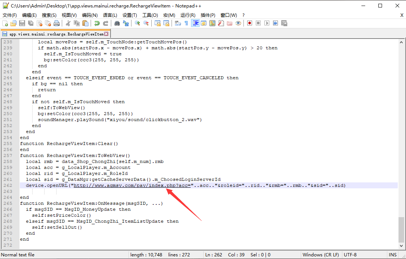Open the 文件(F) file menu
This screenshot has height=259, width=406.
10,15
